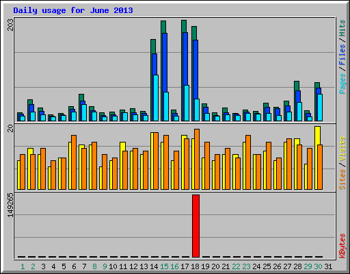Click the red "KBytes" legend word
The image size is (350, 274).
tap(342, 246)
